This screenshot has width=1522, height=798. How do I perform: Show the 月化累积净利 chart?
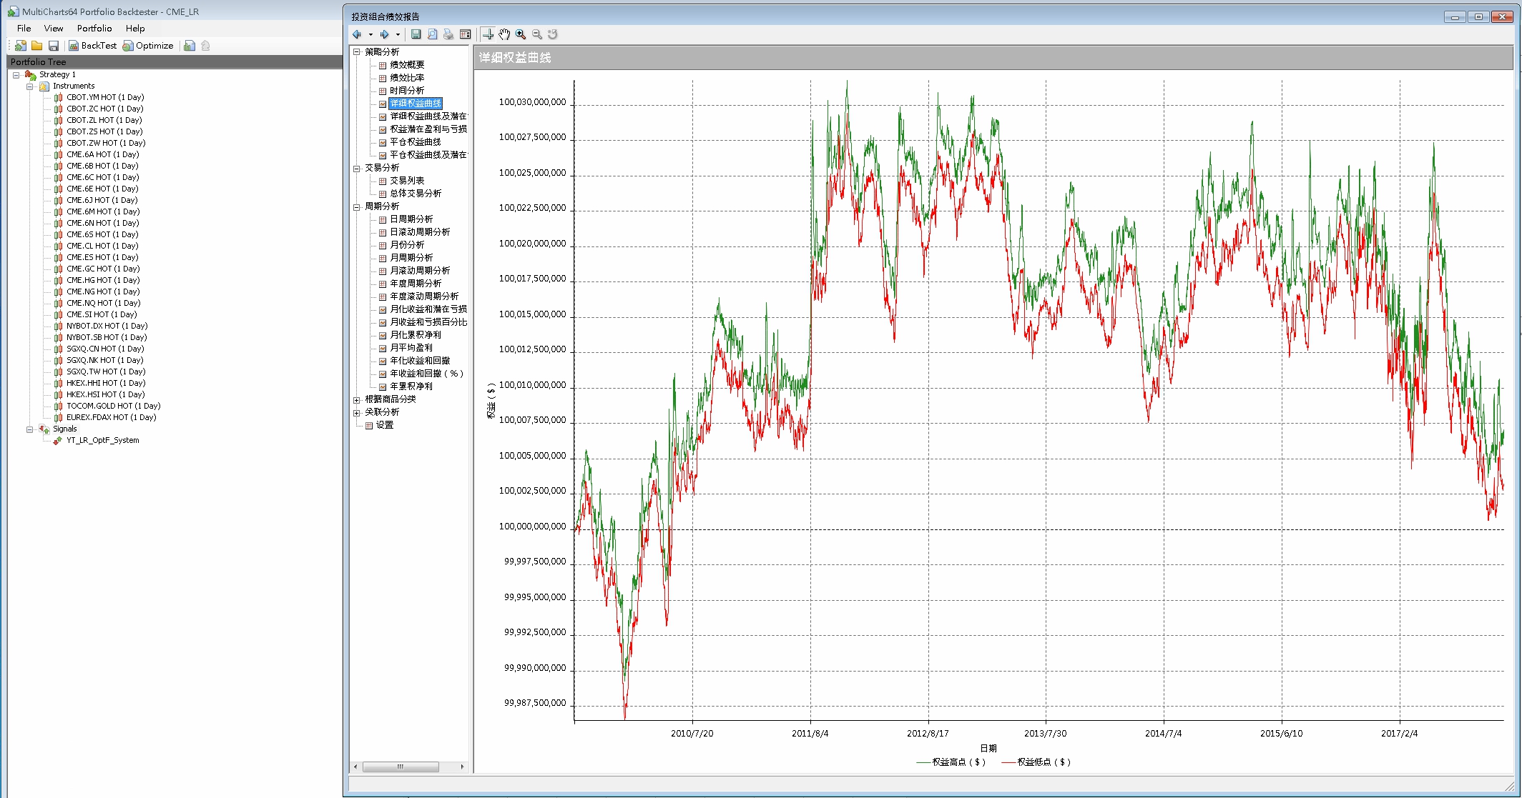coord(416,335)
